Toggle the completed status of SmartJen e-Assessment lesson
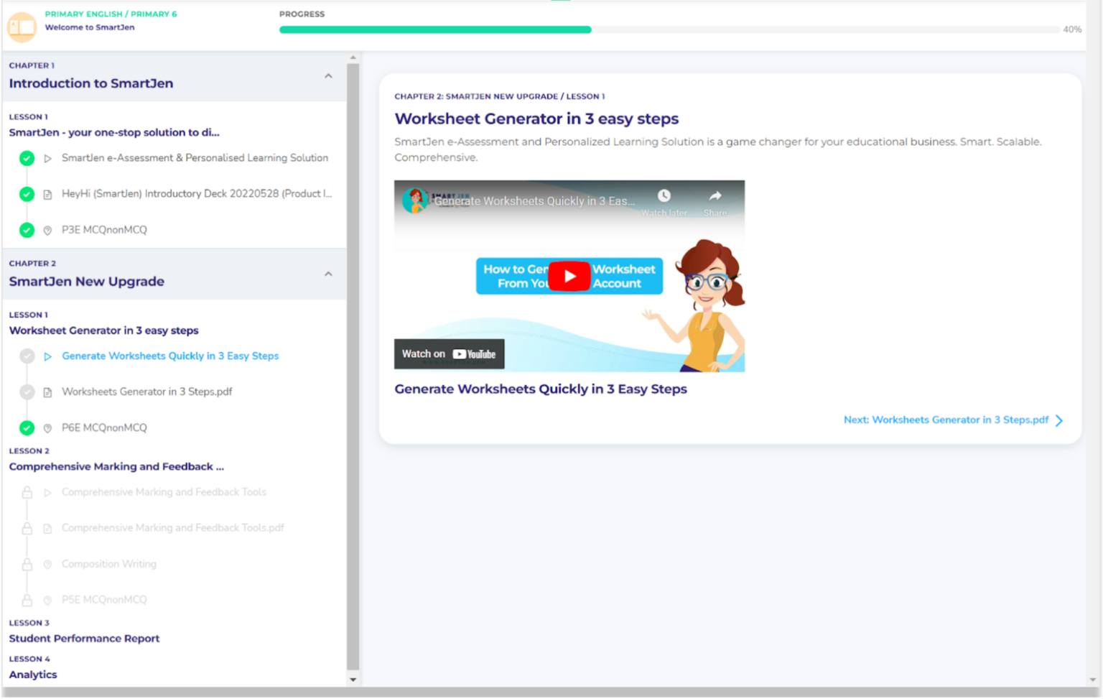Screen dimensions: 1103x699 [x=27, y=158]
